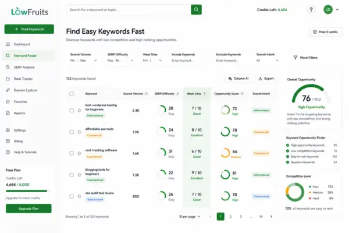Toggle the select-all keywords header checkbox
The width and height of the screenshot is (349, 233).
point(72,94)
